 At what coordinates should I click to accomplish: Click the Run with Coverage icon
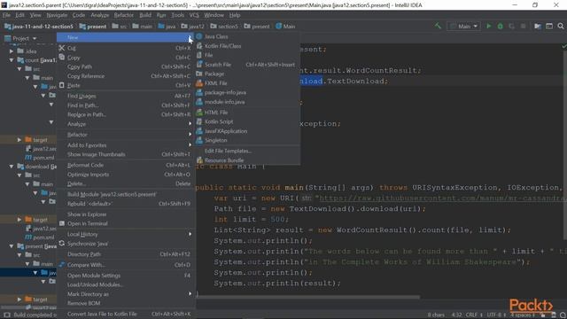point(511,27)
